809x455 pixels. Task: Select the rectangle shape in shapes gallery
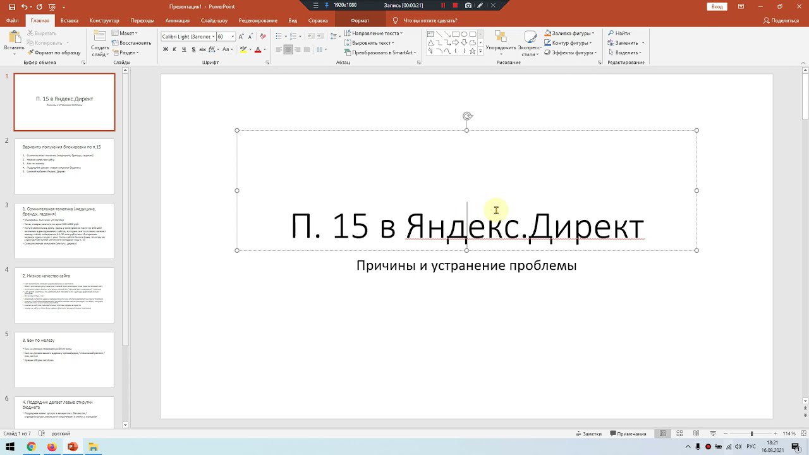click(x=456, y=33)
